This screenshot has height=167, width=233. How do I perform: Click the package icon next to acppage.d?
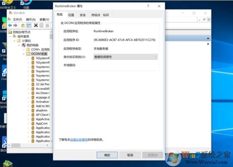(x=33, y=98)
